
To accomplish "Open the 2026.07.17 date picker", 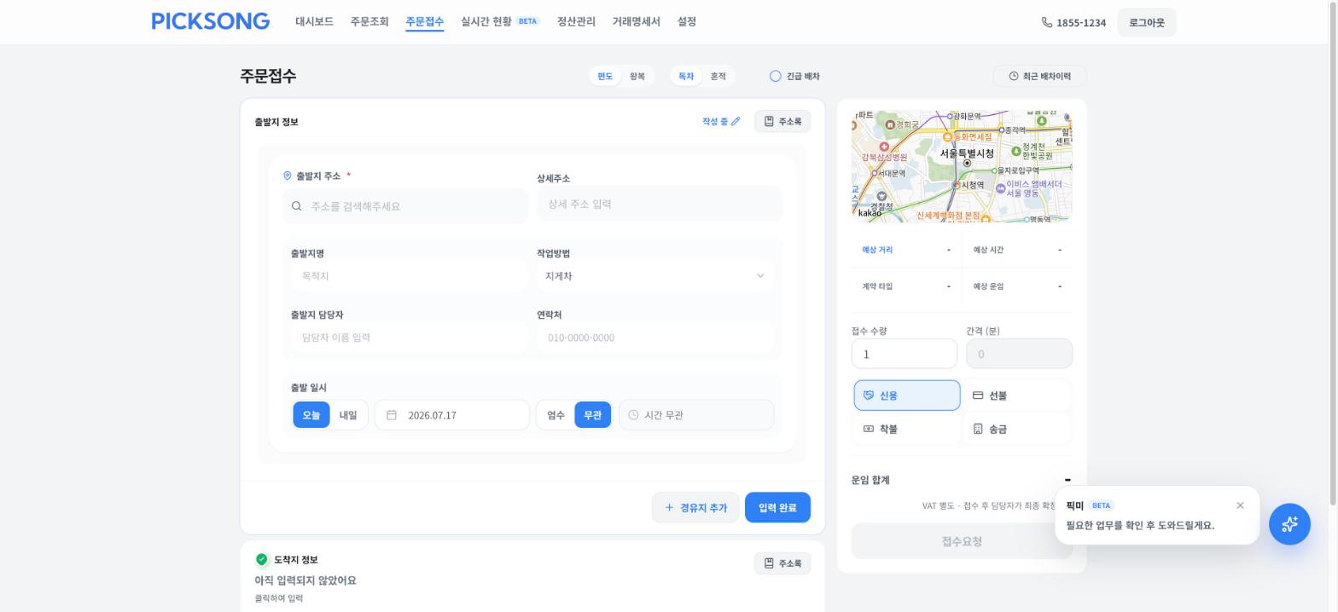I will tap(451, 415).
